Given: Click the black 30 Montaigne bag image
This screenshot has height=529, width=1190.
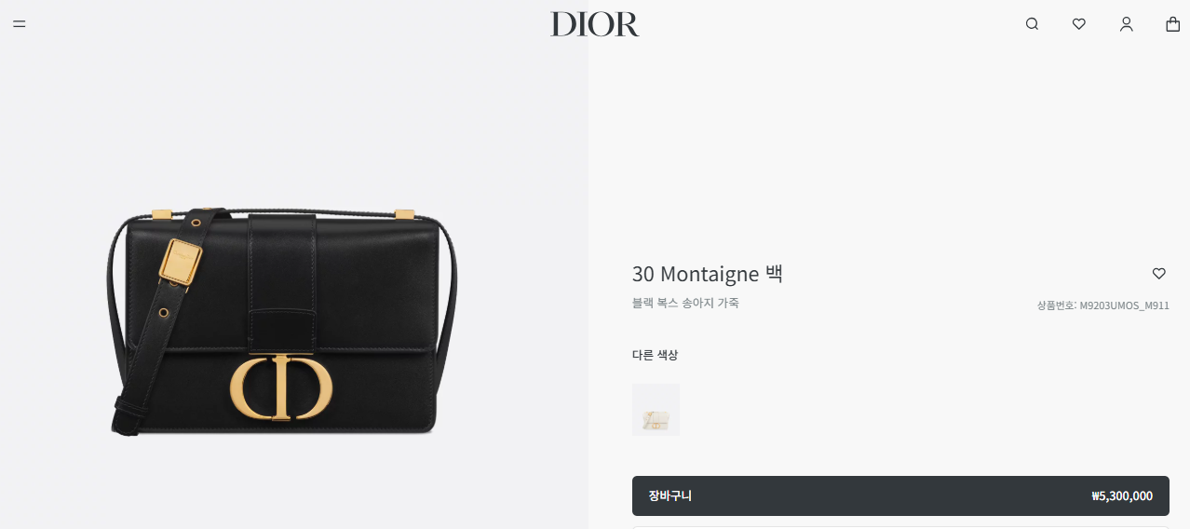Looking at the screenshot, I should 283,321.
